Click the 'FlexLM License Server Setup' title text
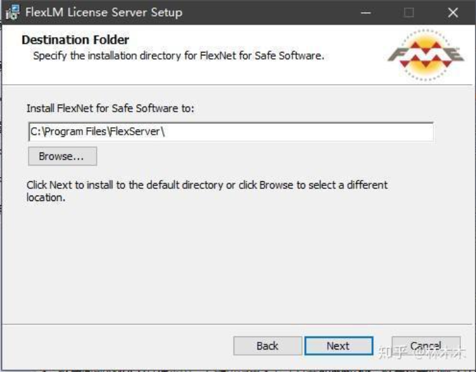The height and width of the screenshot is (372, 476). pyautogui.click(x=104, y=13)
